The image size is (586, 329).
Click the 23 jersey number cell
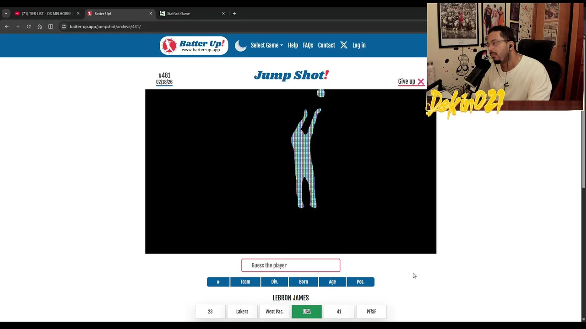(x=210, y=312)
